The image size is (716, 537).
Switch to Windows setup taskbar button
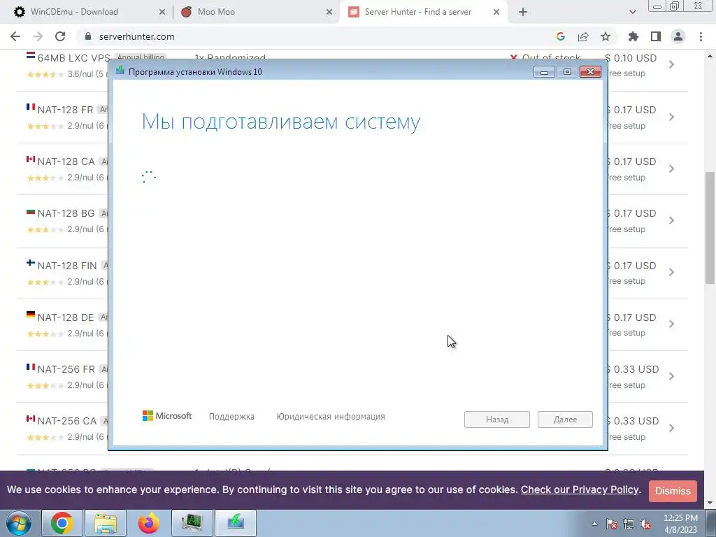[x=236, y=523]
